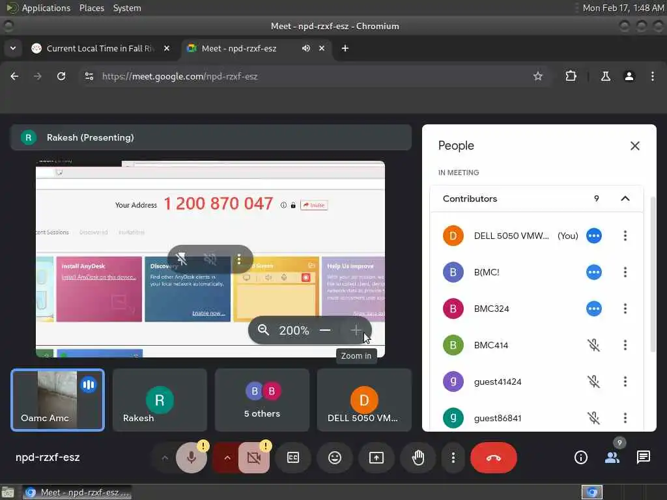Open more actions for DELL 5050 VMW participant
The height and width of the screenshot is (500, 667).
(x=625, y=236)
